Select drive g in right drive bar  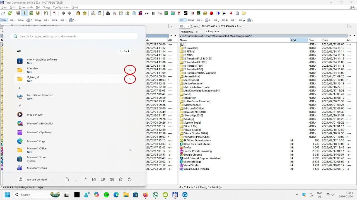[217, 20]
